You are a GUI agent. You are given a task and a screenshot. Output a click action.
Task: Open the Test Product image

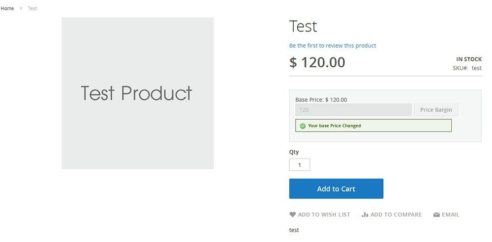(138, 93)
